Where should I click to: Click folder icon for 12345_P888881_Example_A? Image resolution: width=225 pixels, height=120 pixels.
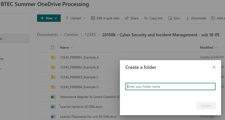click(x=53, y=57)
